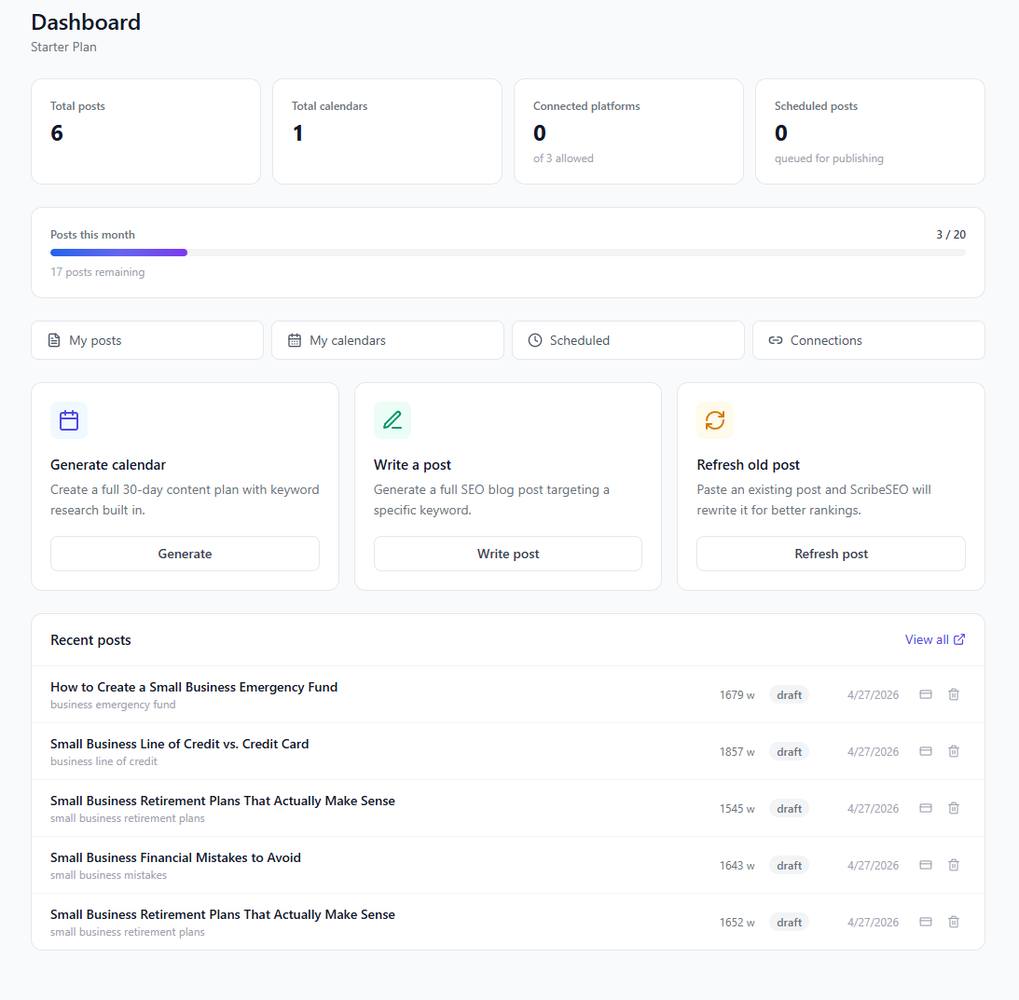
Task: Click keyword small business mistakes
Action: 108,875
